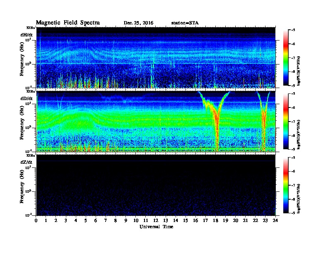
Task: Click the dZ/dt colorbar 'log(PSD)' axis label
Action: pos(299,198)
